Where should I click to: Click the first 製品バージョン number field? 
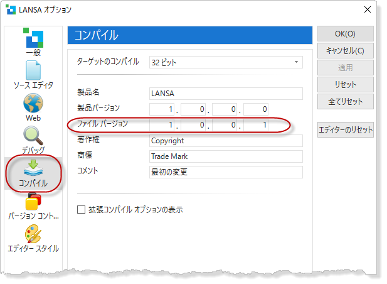click(162, 109)
